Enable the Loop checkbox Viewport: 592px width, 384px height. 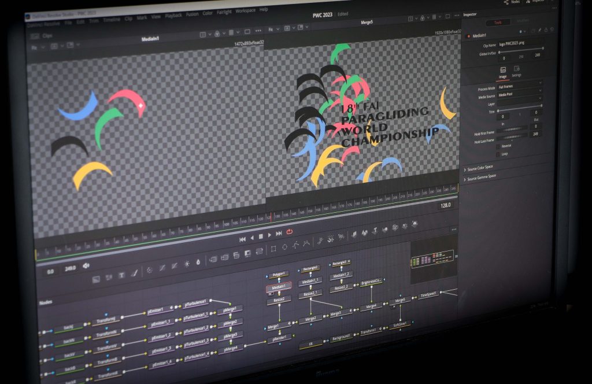pos(498,155)
